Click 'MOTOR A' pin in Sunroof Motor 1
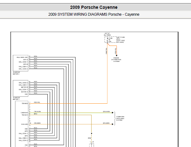 (25, 92)
